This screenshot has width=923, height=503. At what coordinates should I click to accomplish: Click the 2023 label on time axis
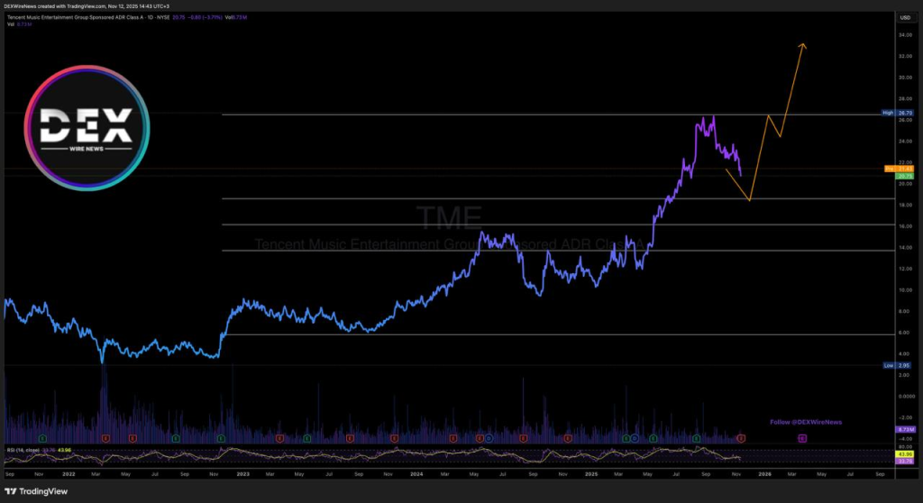[x=242, y=474]
